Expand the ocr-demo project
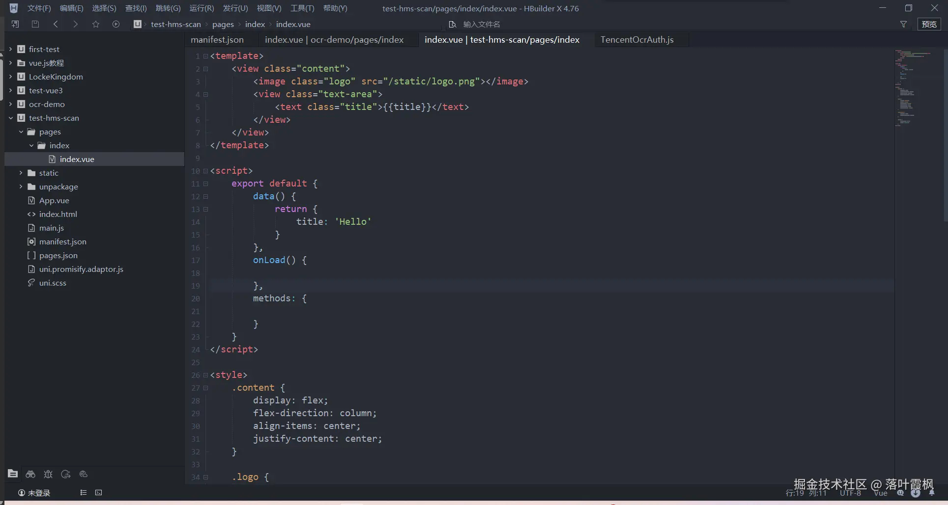Screen dimensions: 948x505 [x=10, y=104]
